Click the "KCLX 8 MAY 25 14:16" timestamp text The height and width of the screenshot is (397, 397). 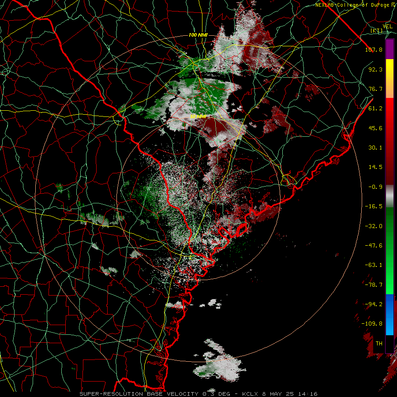(280, 394)
